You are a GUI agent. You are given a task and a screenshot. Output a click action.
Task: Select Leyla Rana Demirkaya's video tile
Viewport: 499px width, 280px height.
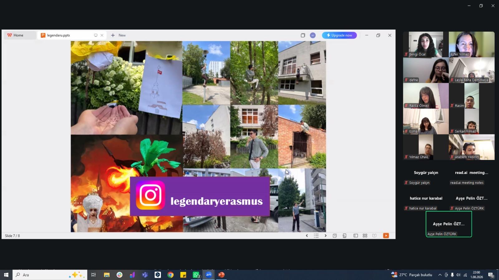pyautogui.click(x=472, y=70)
